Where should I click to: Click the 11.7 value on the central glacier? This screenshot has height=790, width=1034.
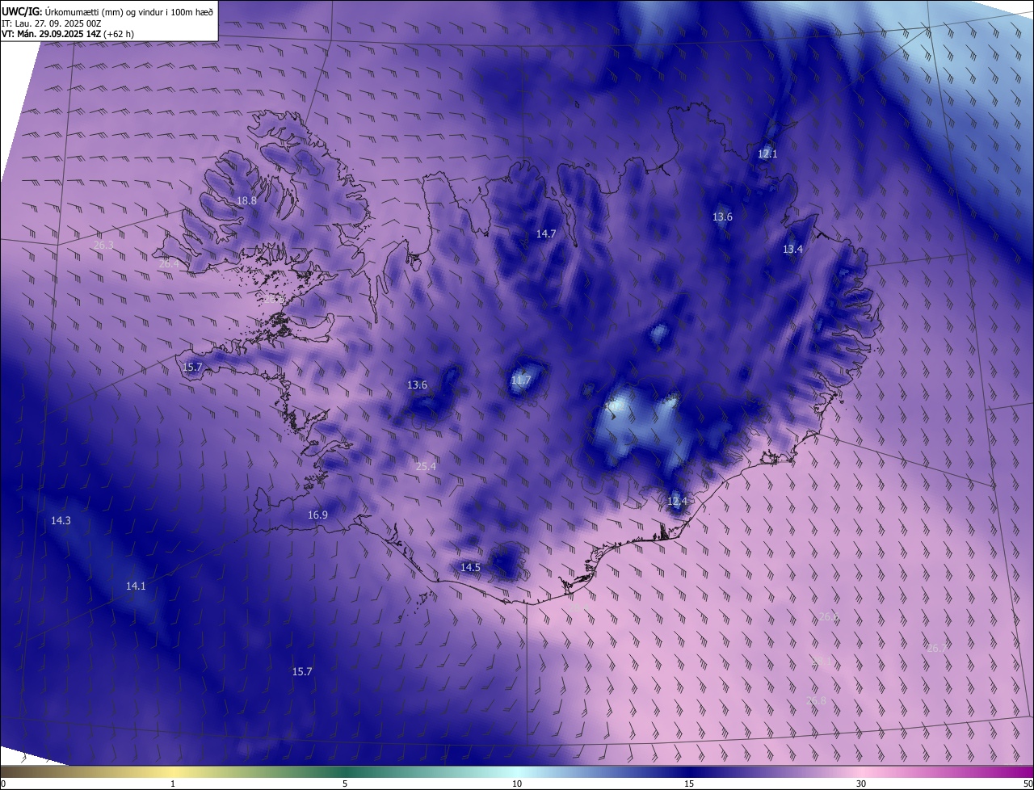point(522,380)
